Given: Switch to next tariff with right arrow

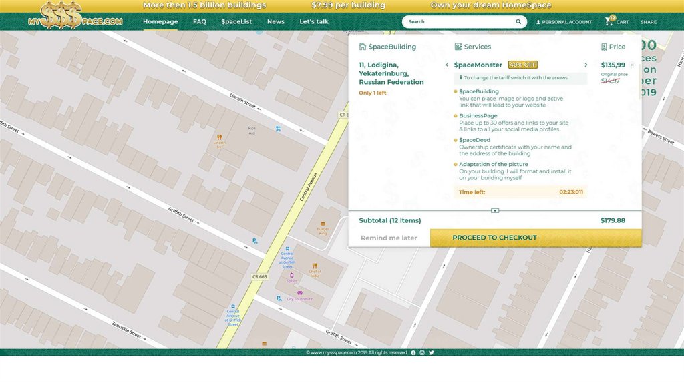Looking at the screenshot, I should pyautogui.click(x=586, y=65).
